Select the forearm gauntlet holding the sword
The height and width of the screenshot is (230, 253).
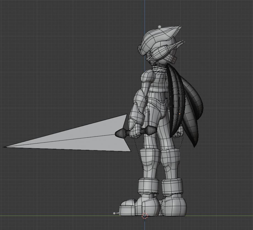coord(137,114)
